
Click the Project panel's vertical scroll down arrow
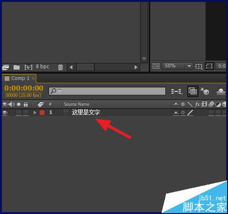point(144,58)
